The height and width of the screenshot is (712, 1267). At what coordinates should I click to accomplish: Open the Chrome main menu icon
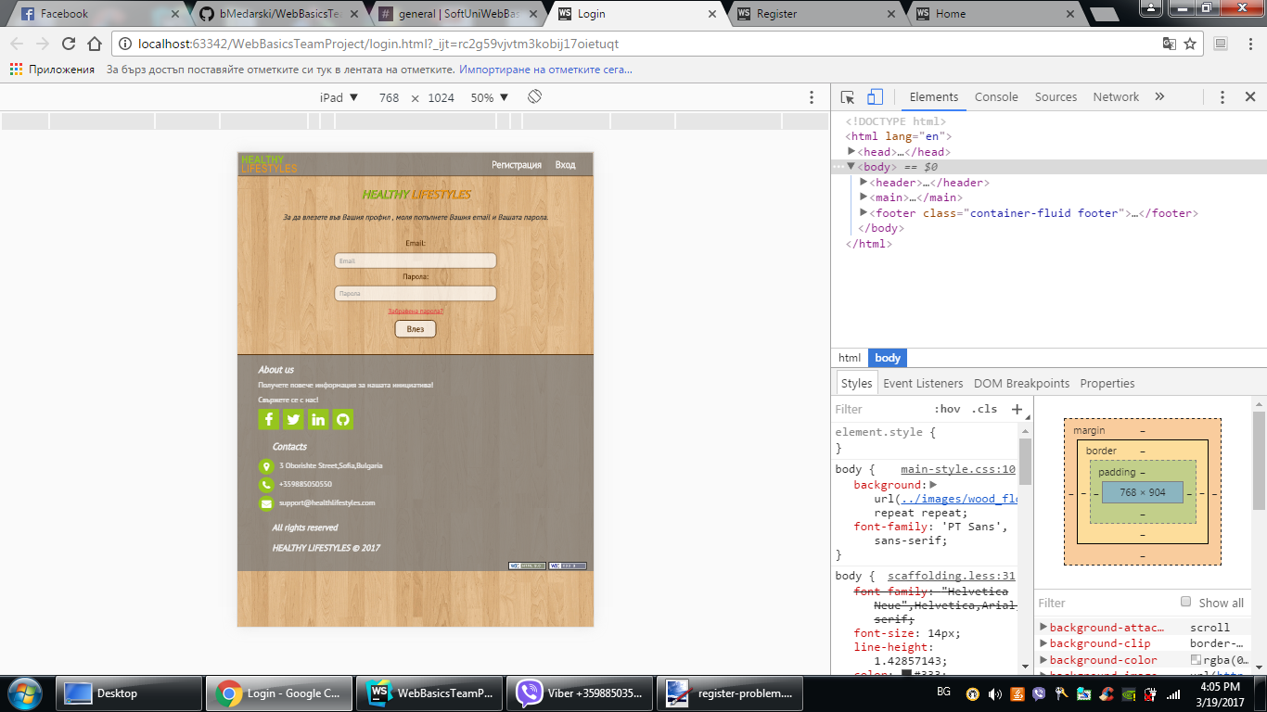(x=1249, y=44)
